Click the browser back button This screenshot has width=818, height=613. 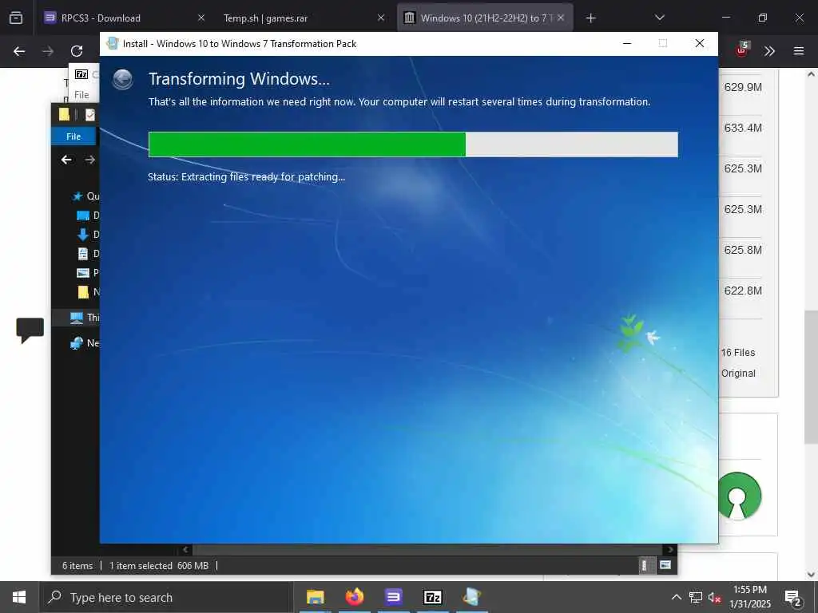(x=19, y=51)
